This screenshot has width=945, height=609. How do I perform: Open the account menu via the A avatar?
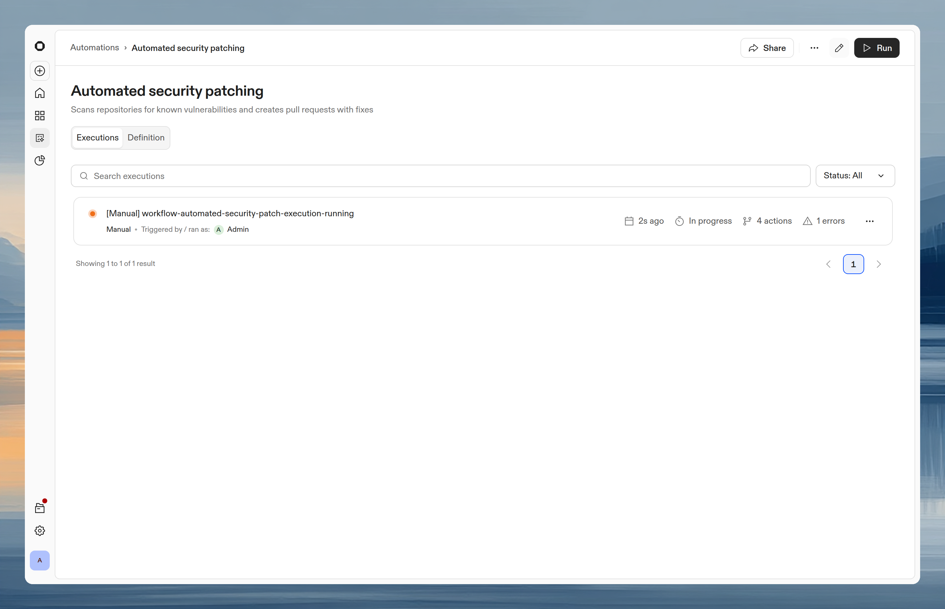click(x=39, y=560)
